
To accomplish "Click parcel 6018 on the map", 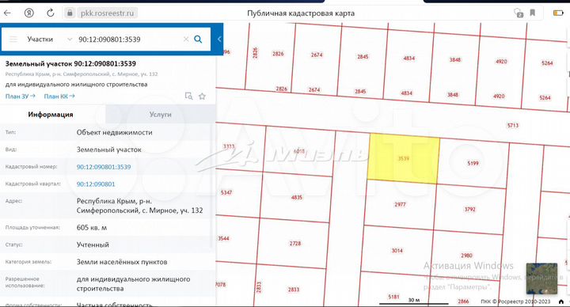I will tap(298, 151).
